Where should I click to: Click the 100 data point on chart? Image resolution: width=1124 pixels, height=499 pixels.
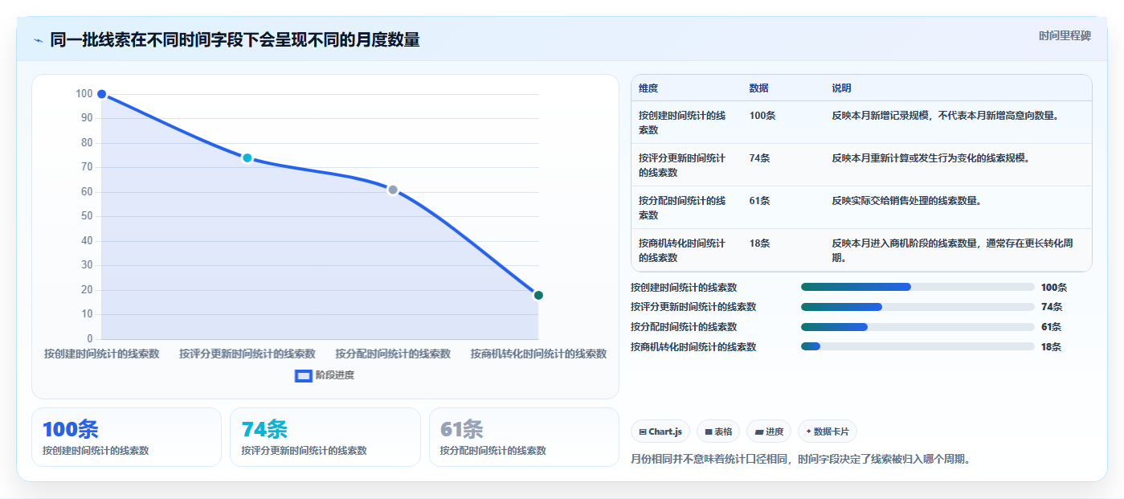101,94
